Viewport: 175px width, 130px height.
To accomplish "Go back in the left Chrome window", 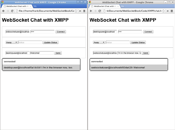I will click(x=4, y=11).
